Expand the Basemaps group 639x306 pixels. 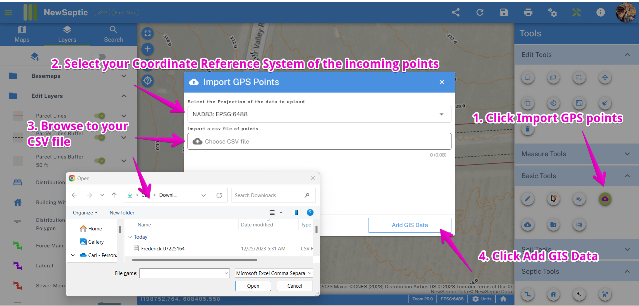pyautogui.click(x=124, y=76)
